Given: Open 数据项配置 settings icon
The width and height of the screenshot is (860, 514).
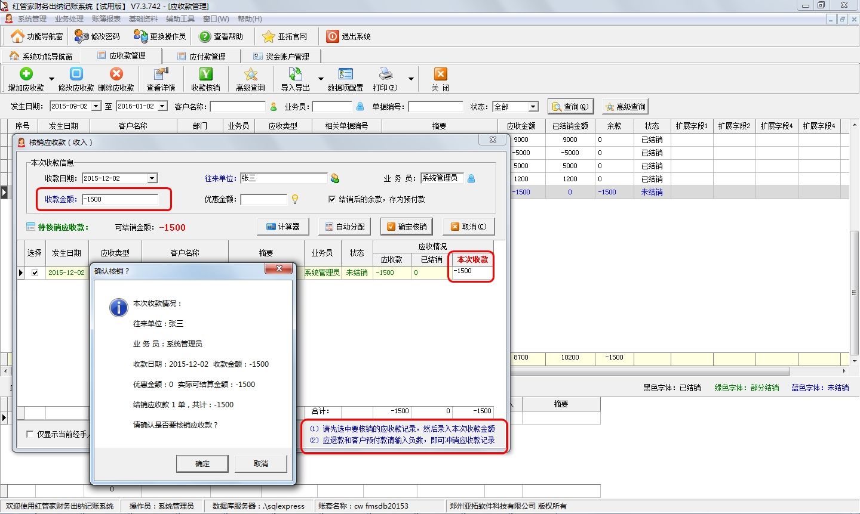Looking at the screenshot, I should click(x=345, y=74).
